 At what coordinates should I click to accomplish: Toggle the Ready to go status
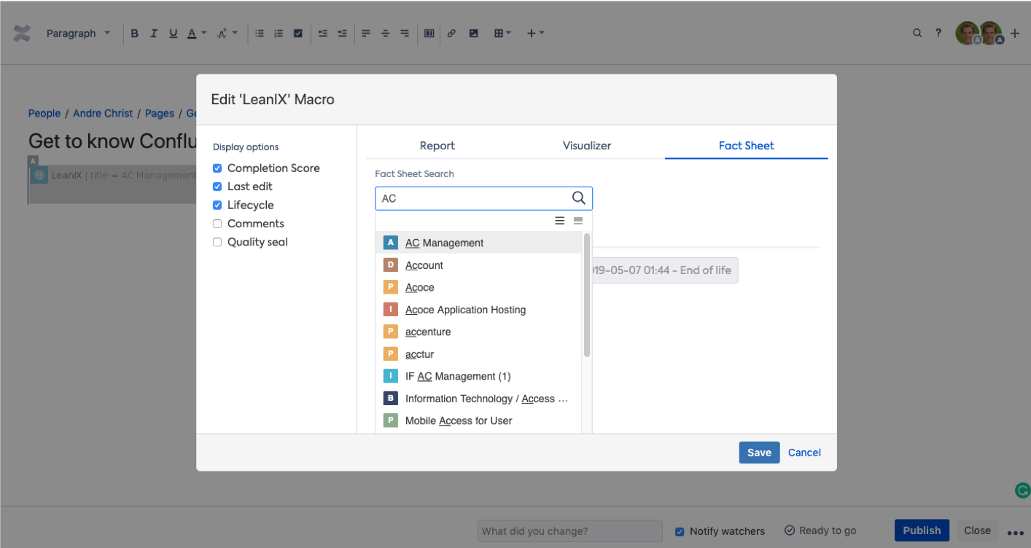pos(820,531)
